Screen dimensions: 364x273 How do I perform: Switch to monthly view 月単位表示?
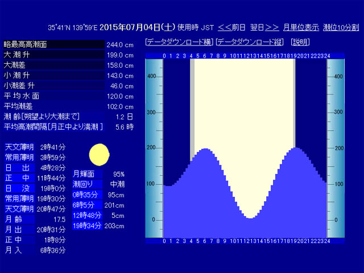click(x=301, y=28)
